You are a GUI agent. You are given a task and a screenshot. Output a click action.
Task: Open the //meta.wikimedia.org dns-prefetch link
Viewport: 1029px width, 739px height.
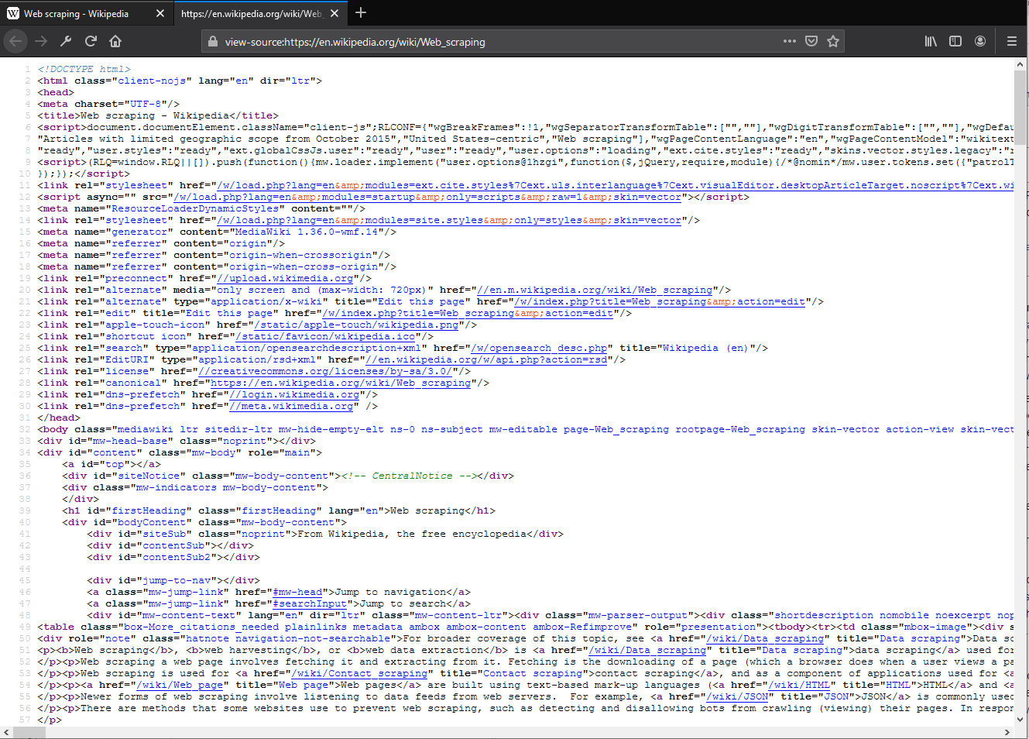coord(291,406)
